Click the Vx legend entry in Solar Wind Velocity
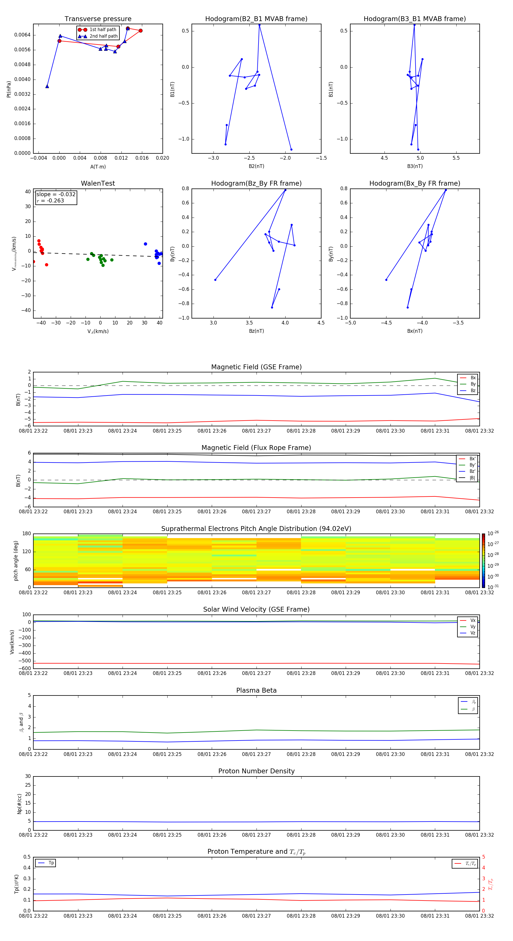Screen dimensions: 513x941 tap(468, 620)
